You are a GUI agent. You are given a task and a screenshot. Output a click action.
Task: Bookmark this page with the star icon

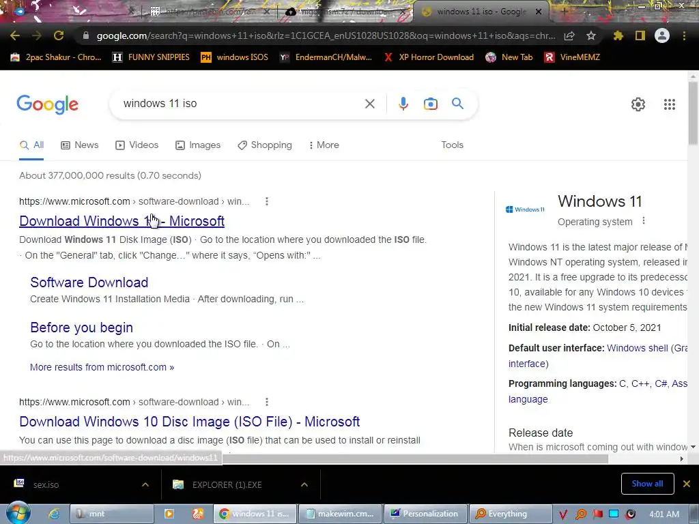[x=591, y=35]
